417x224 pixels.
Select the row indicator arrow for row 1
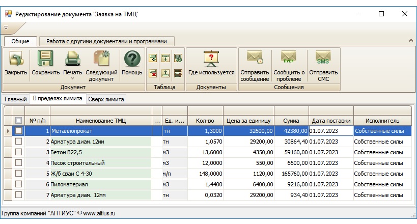point(8,131)
